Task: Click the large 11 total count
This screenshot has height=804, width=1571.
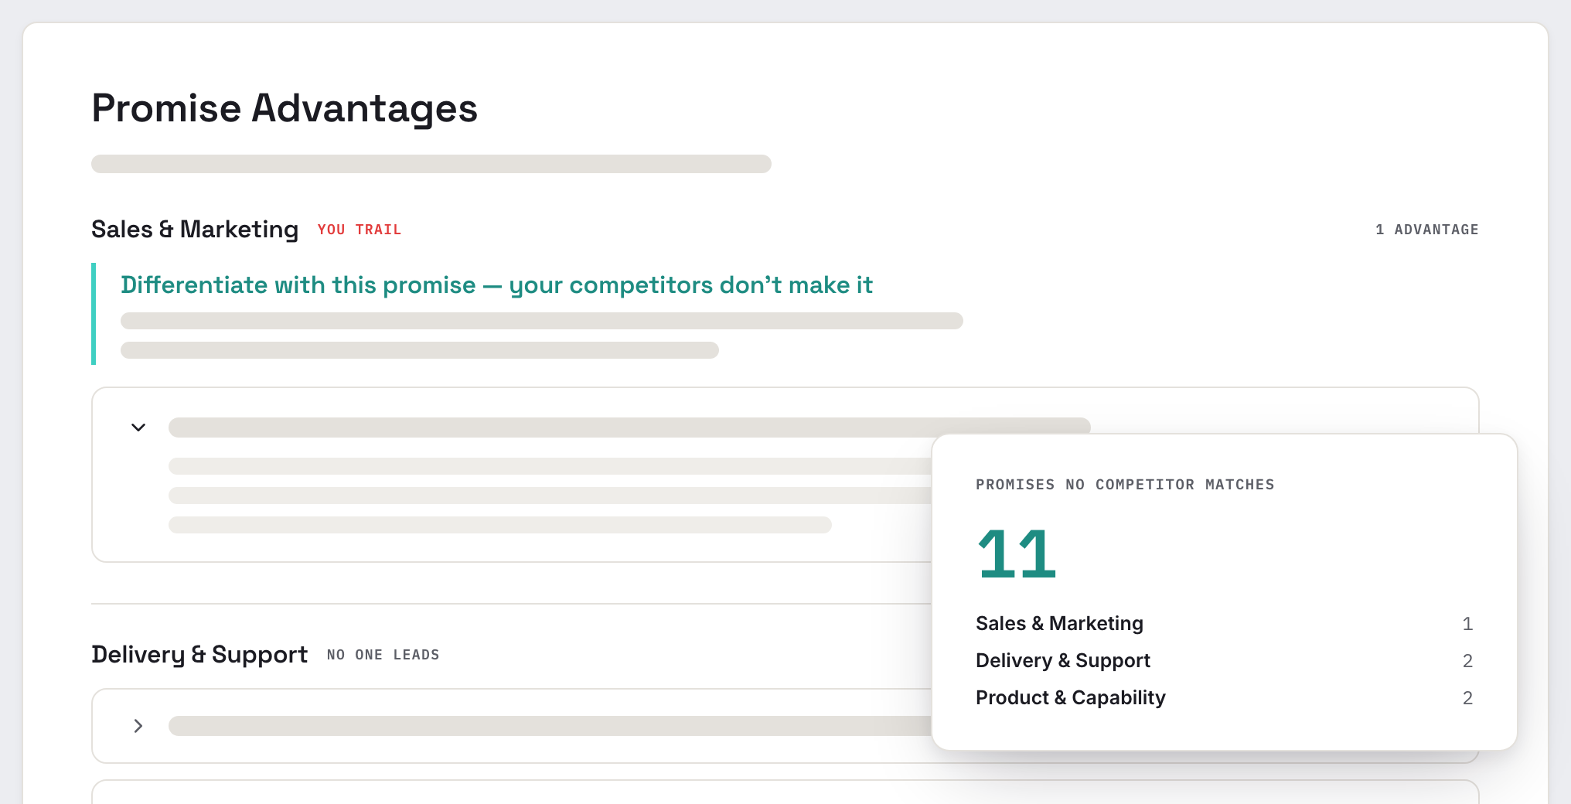Action: (x=1017, y=554)
